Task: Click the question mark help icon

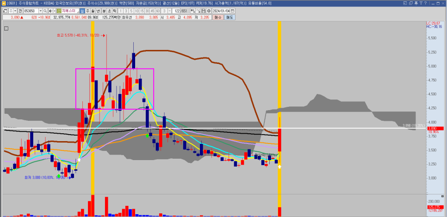Action: (426, 3)
